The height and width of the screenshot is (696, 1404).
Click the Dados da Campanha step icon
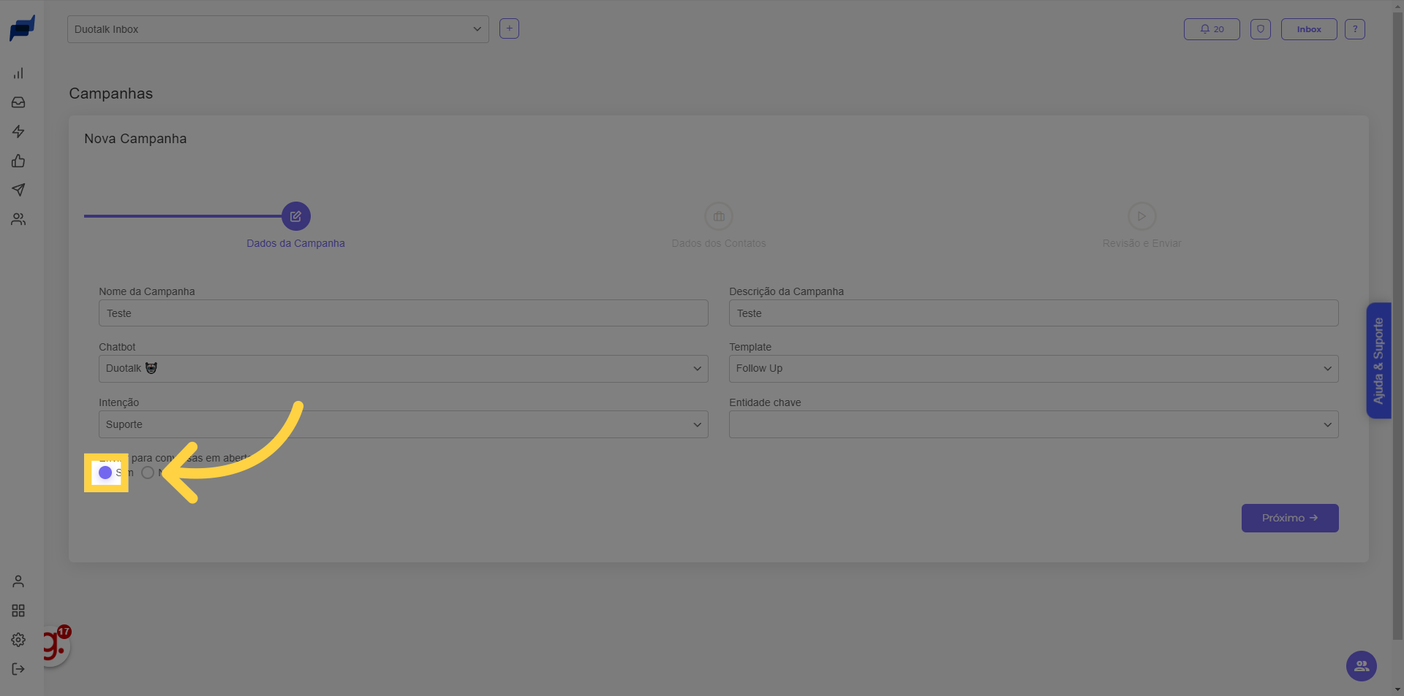tap(295, 216)
